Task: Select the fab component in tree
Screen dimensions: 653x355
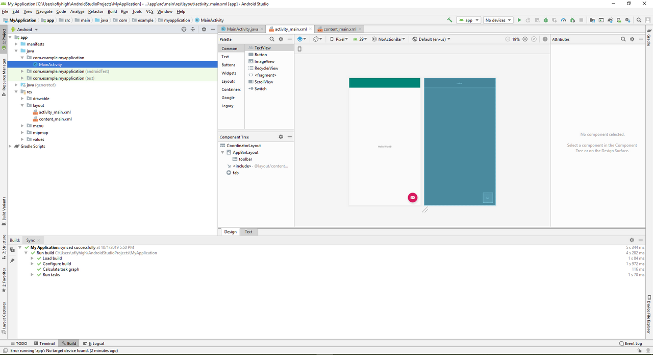Action: [233, 173]
